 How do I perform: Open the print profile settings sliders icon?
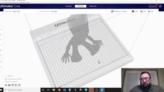coord(112,11)
